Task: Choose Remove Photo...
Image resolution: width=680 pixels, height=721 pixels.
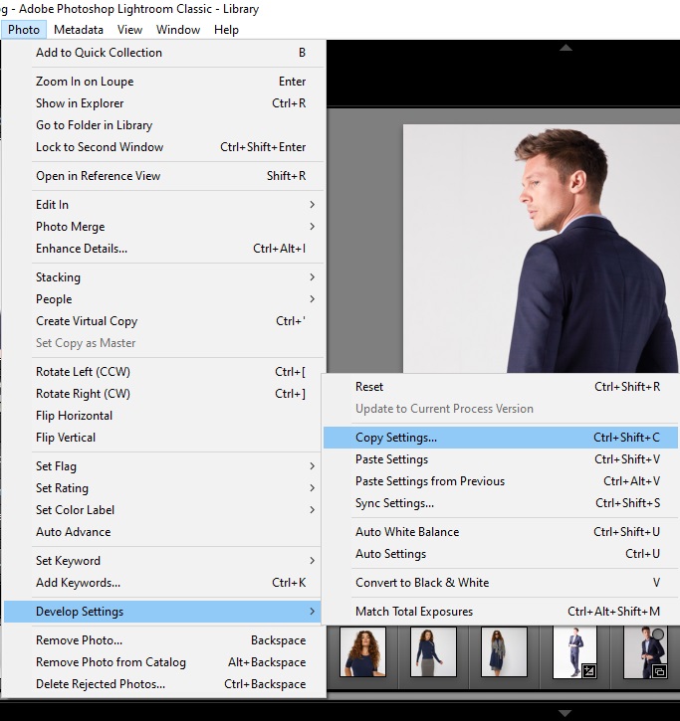Action: coord(164,640)
